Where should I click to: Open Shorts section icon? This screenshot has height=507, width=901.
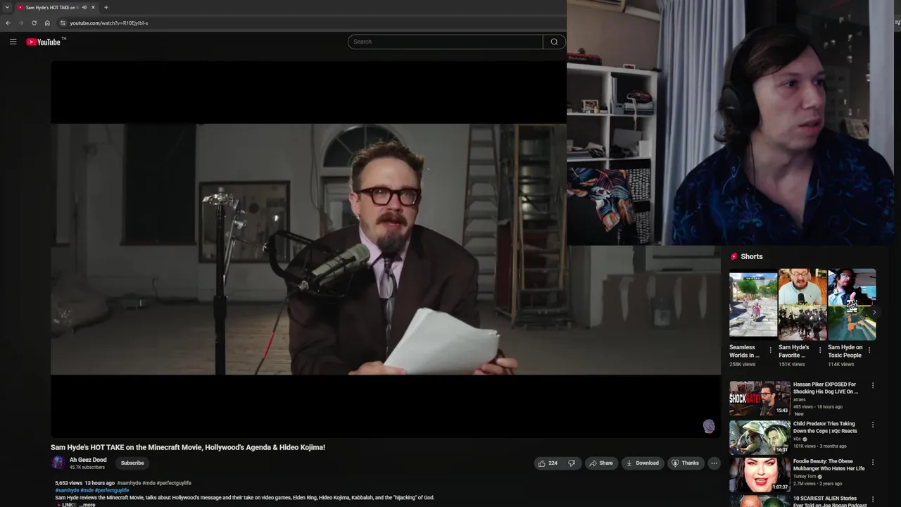[x=733, y=257]
